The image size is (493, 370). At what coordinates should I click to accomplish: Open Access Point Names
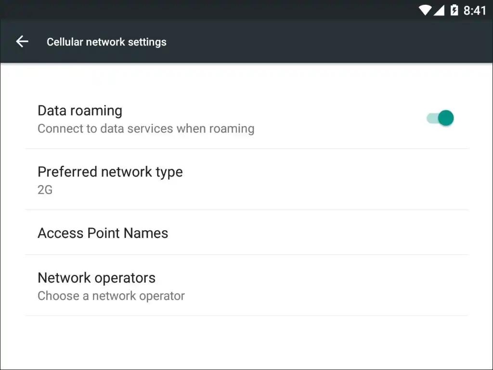103,233
